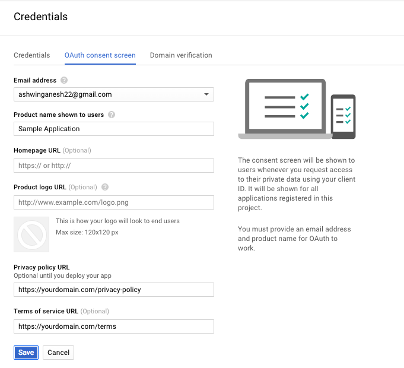Click the Product logo URL help icon
Image resolution: width=404 pixels, height=368 pixels.
point(105,187)
